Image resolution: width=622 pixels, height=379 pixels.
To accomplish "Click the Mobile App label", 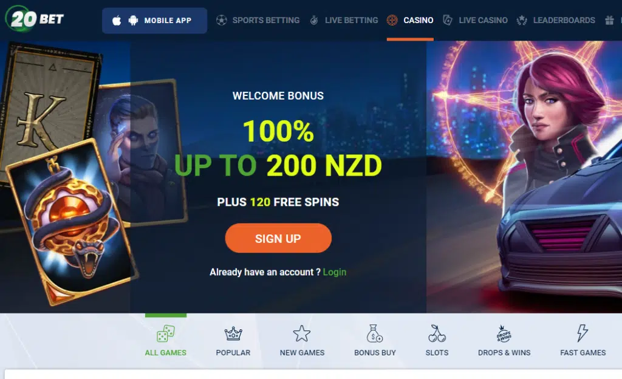I will 168,21.
